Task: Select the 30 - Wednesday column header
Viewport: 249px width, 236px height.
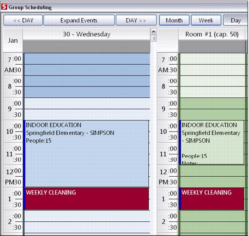Action: [86, 34]
